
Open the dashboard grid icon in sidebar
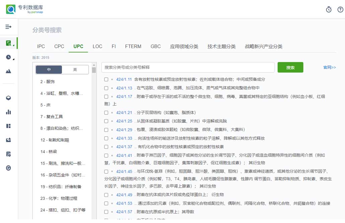click(x=8, y=126)
